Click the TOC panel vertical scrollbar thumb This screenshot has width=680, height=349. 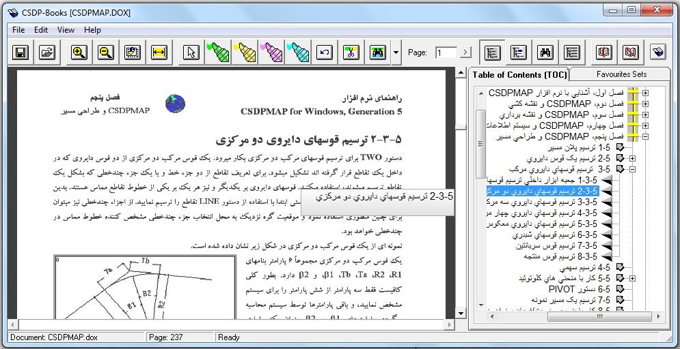(480, 144)
